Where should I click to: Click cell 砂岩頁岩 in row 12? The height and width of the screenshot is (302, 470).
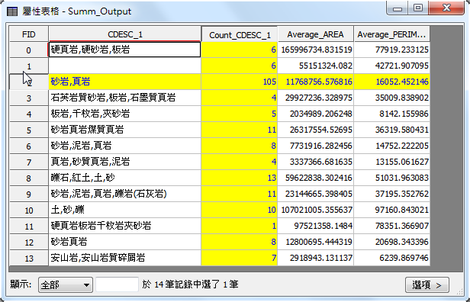tap(124, 242)
